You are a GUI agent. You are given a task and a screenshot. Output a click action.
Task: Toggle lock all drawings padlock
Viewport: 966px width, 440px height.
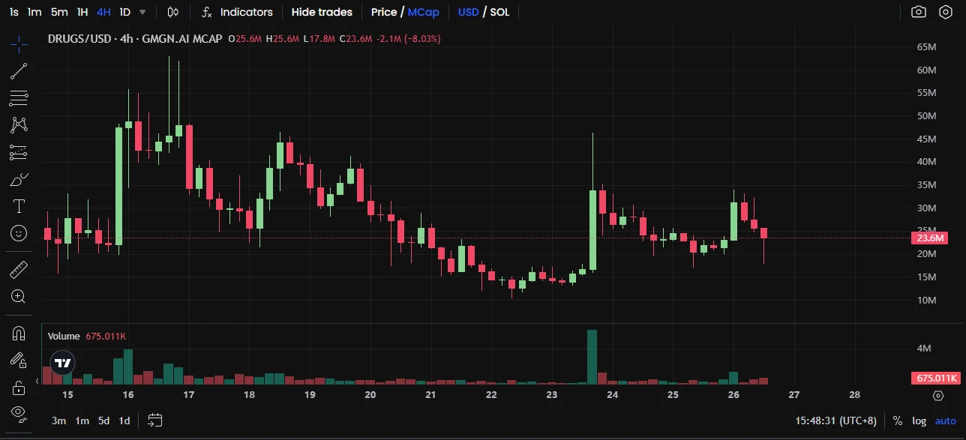pos(19,388)
